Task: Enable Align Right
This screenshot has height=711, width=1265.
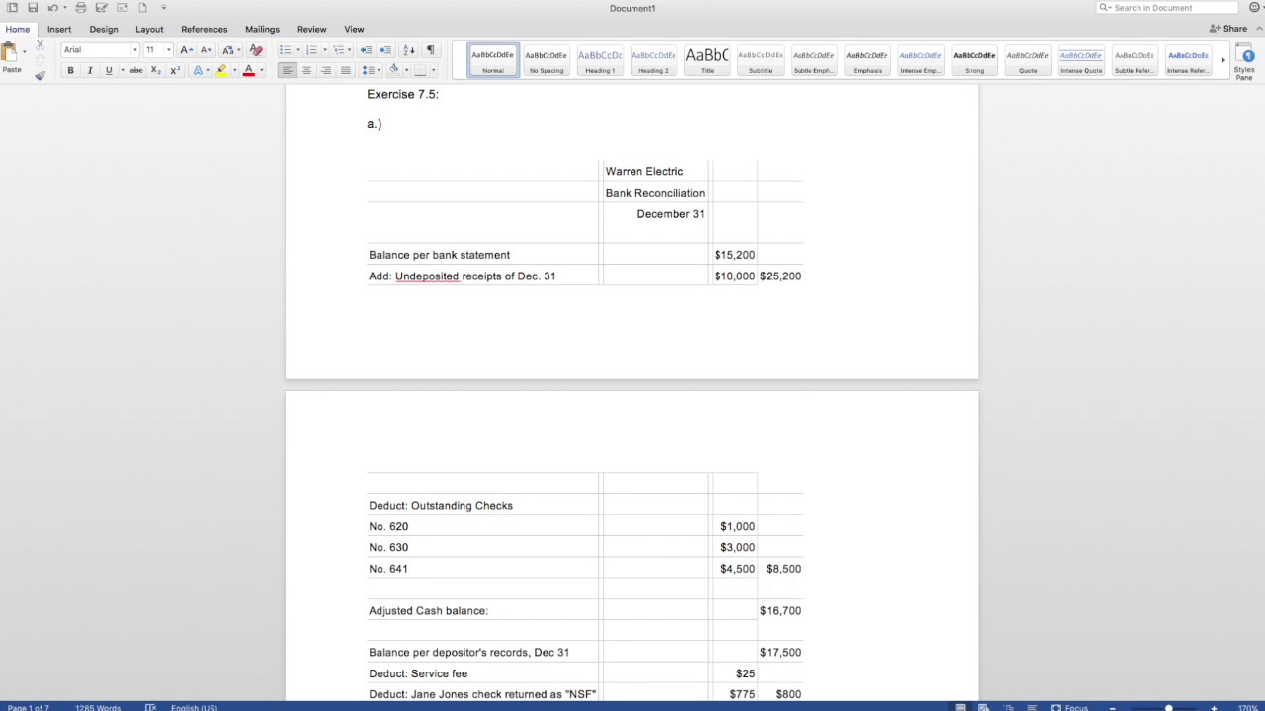Action: click(x=326, y=71)
